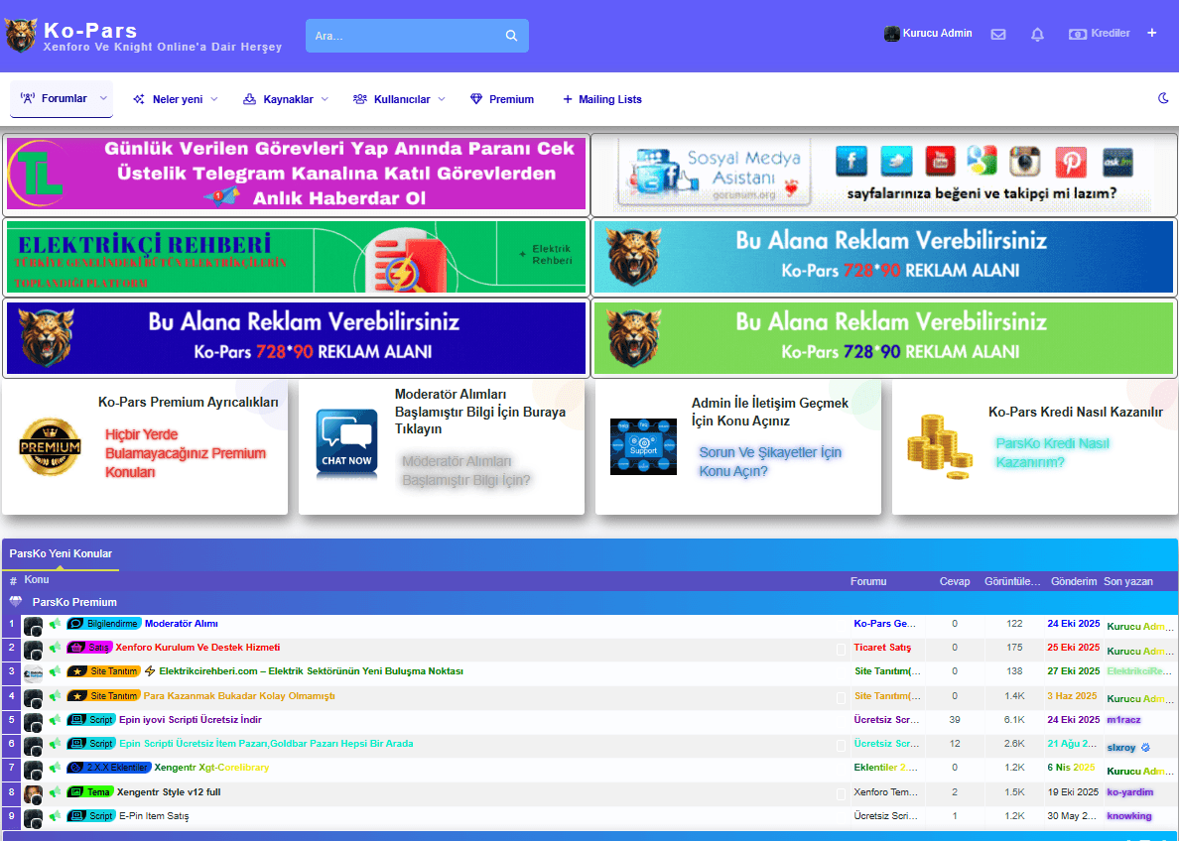Click the dark blue Reklam Alanı banner
1179x841 pixels.
tap(296, 337)
